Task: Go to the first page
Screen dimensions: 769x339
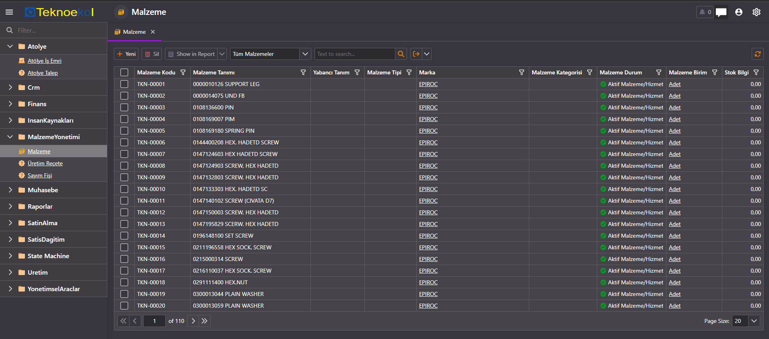Action: (x=123, y=321)
